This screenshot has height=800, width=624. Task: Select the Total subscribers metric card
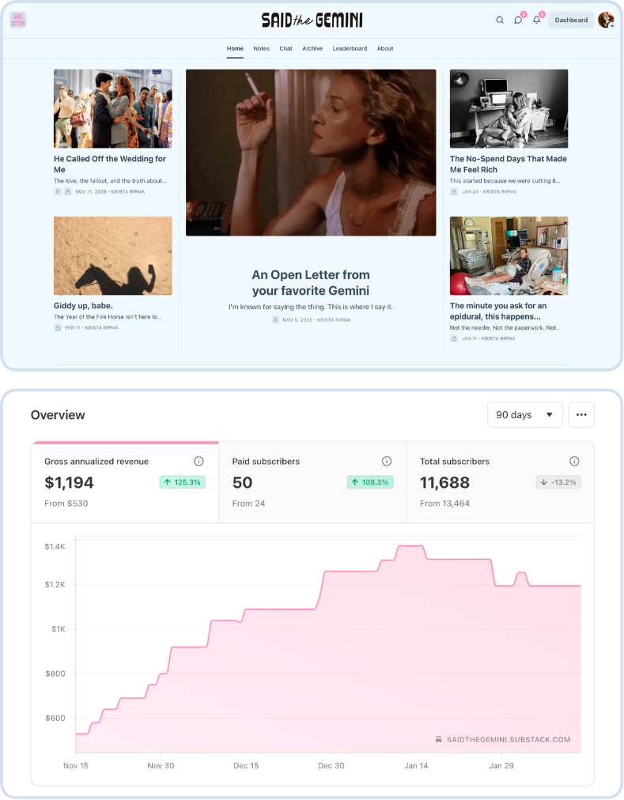coord(501,482)
